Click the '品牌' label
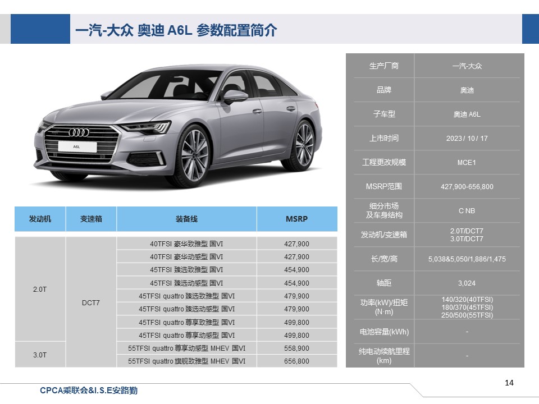The image size is (539, 404). point(384,90)
